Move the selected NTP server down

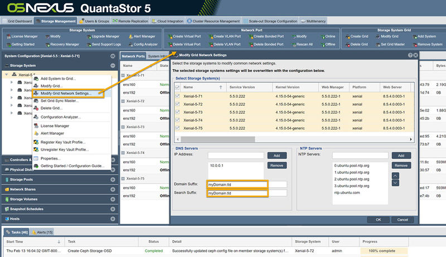click(395, 183)
